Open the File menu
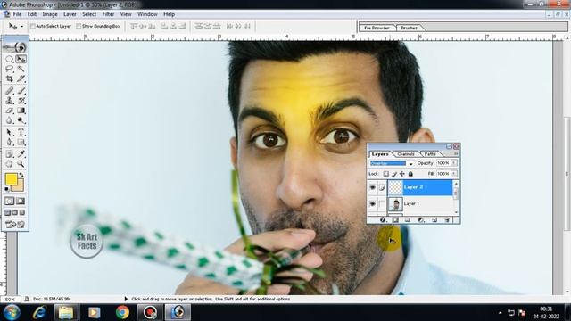Screen dimensions: 571x321 point(17,14)
